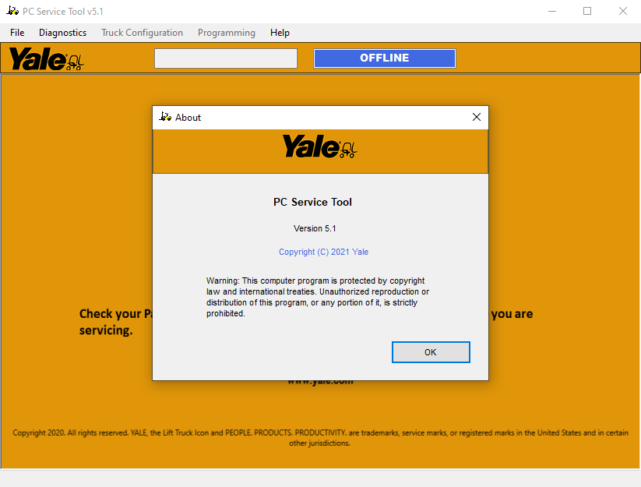Minimize the PC Service Tool window

pyautogui.click(x=552, y=11)
